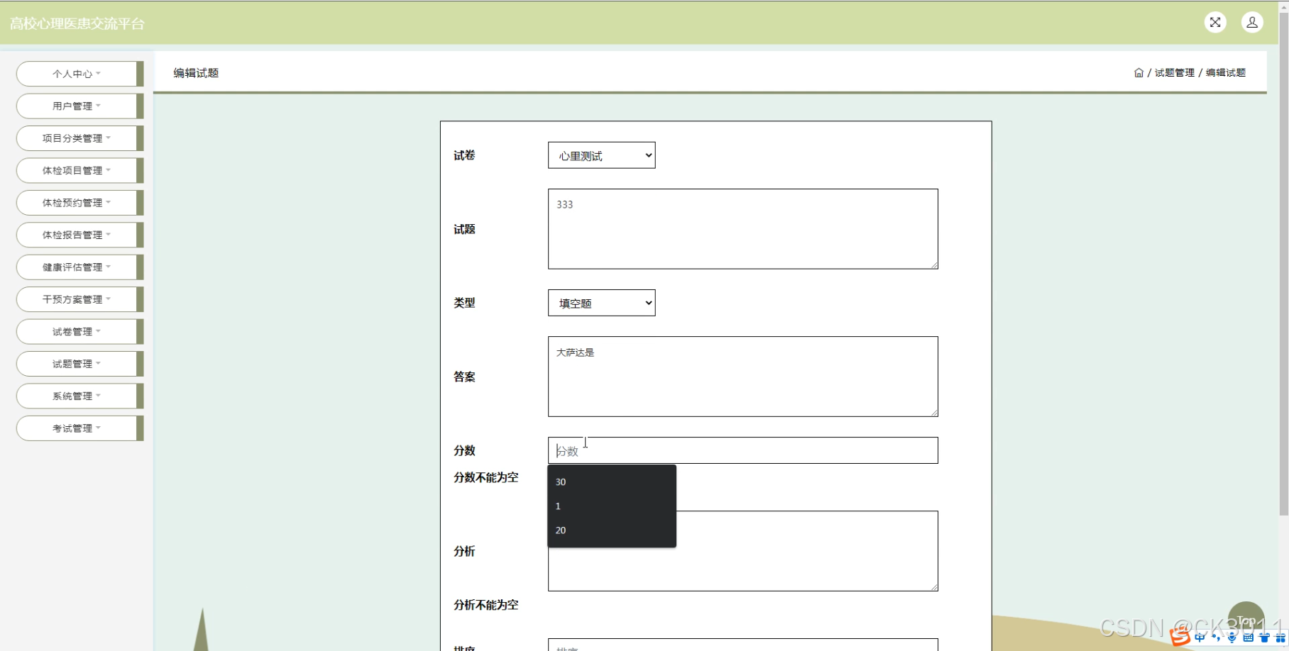The height and width of the screenshot is (651, 1289).
Task: Click into the 分数 input field
Action: pyautogui.click(x=742, y=451)
